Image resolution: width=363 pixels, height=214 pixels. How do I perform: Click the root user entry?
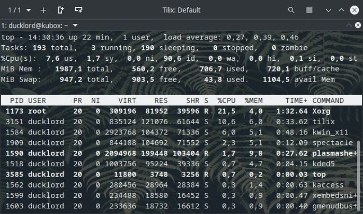click(37, 111)
